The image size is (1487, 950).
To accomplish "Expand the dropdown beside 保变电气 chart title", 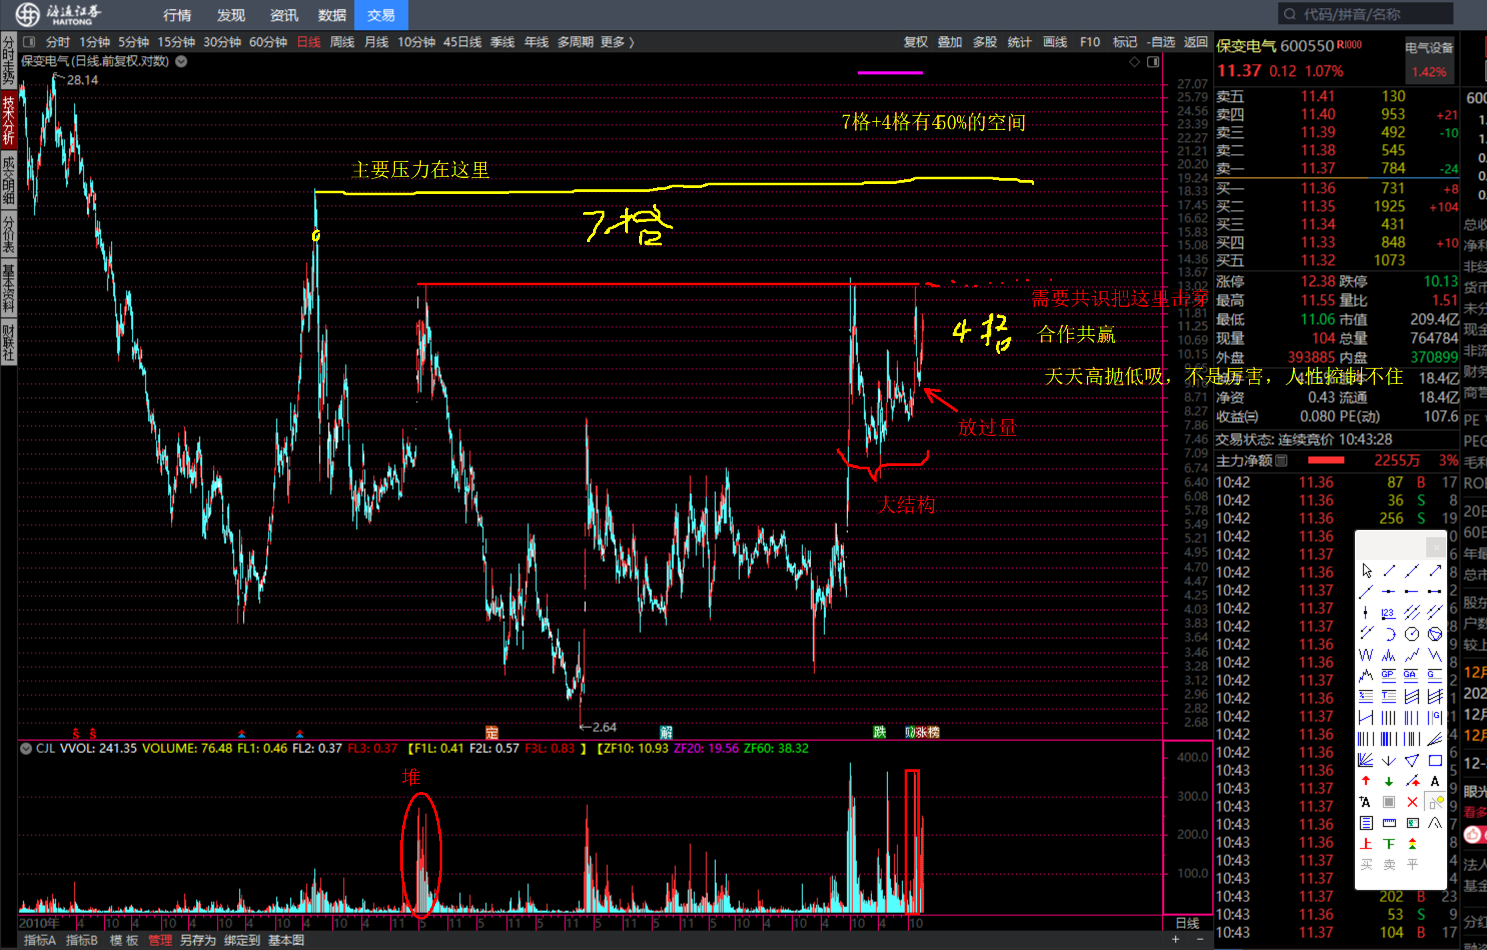I will point(181,61).
